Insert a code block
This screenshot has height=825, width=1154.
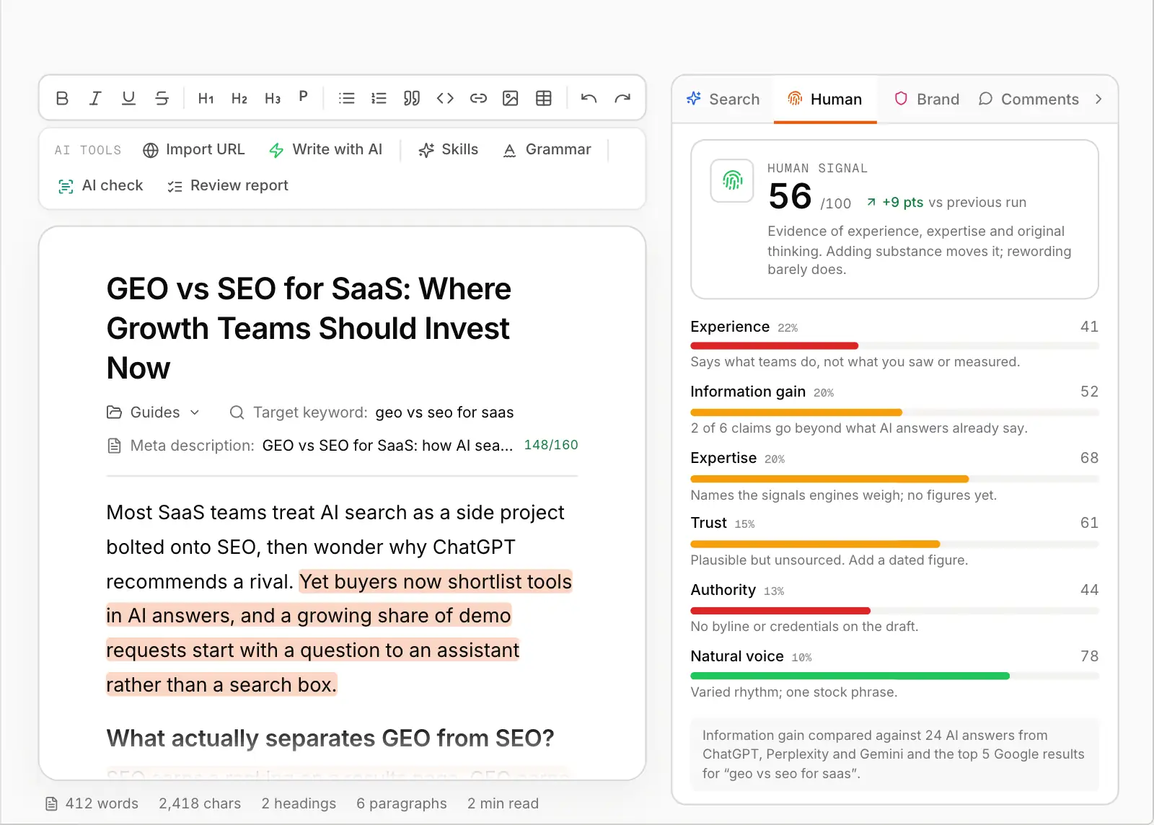pos(445,98)
